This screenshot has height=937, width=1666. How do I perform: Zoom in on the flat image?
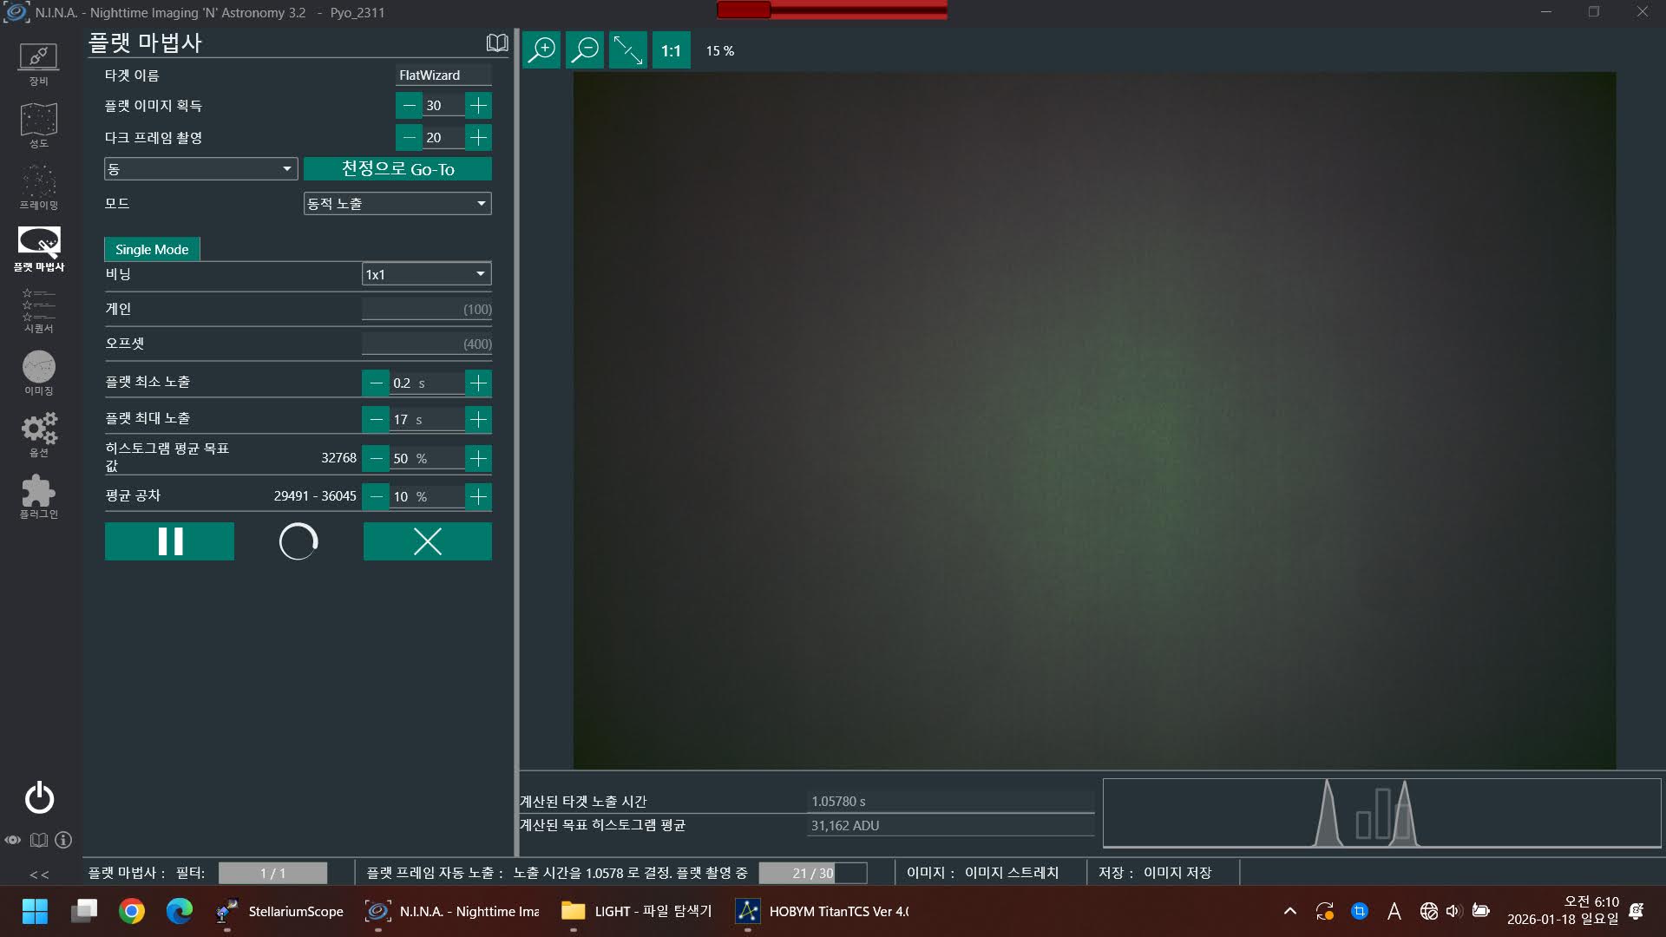541,50
